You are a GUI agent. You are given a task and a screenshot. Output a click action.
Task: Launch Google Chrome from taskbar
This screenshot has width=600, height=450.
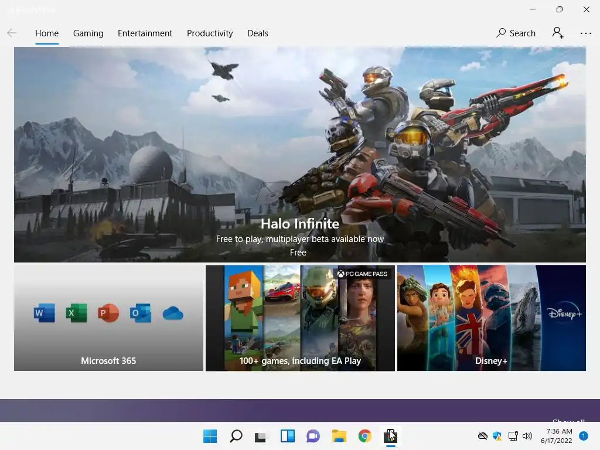(364, 436)
